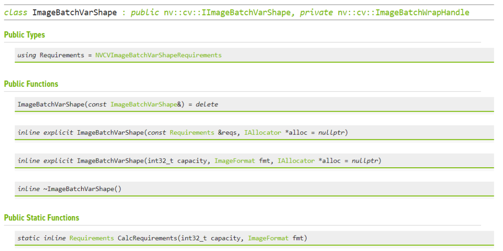The image size is (503, 251).
Task: Click the '= delete' text in copy constructor
Action: pyautogui.click(x=203, y=105)
